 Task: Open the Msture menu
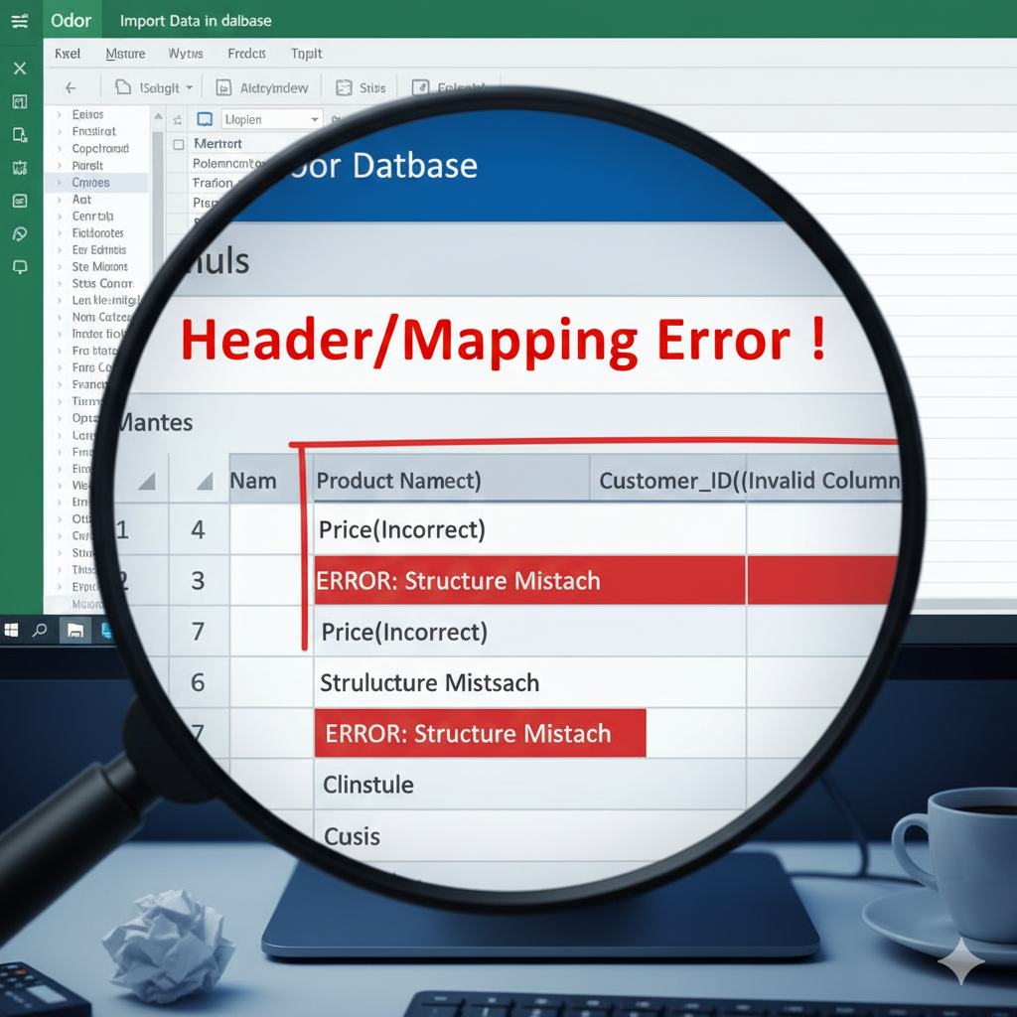pos(125,54)
